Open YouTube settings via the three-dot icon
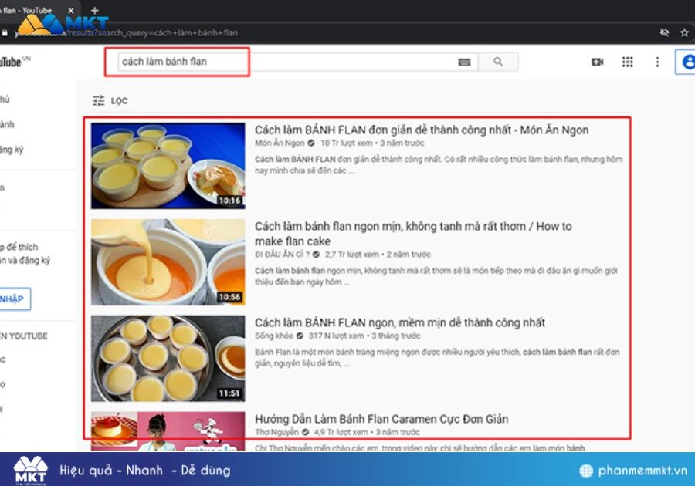Screen dimensions: 695x486 click(656, 62)
